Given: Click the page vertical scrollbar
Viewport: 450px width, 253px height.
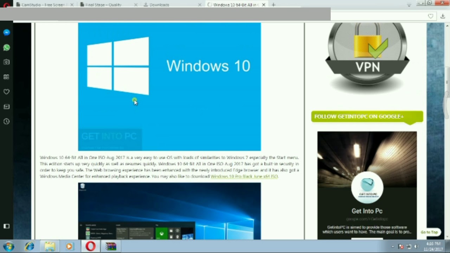Looking at the screenshot, I should click(447, 131).
